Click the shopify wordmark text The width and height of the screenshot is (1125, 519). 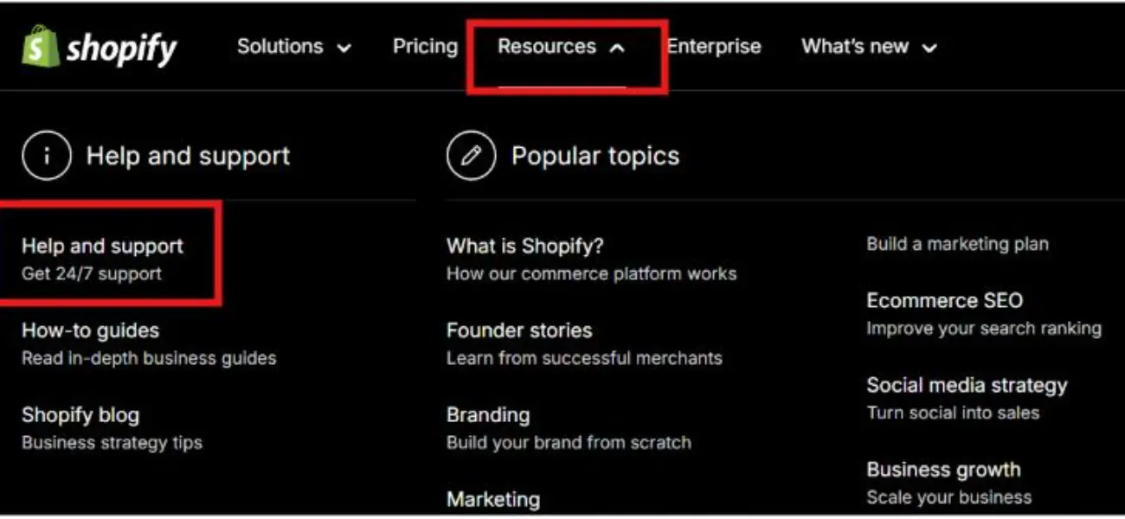pyautogui.click(x=122, y=48)
